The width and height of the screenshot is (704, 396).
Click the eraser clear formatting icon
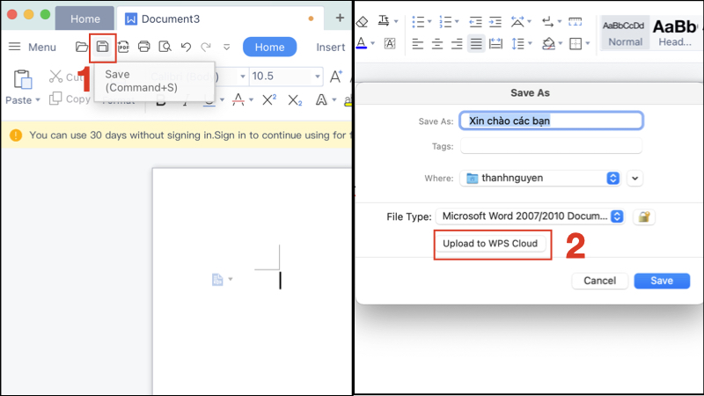[362, 21]
